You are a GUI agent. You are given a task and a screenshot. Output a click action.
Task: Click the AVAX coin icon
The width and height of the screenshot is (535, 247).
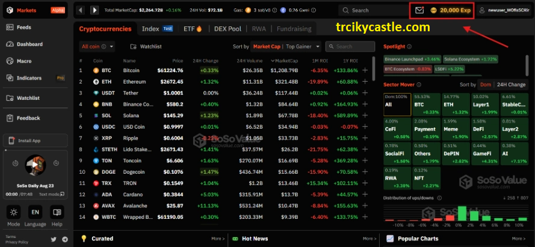[x=96, y=206]
